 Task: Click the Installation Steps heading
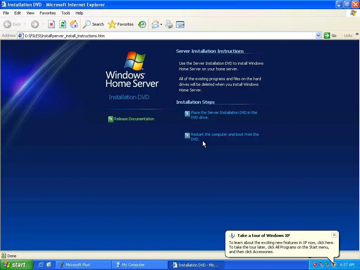195,102
